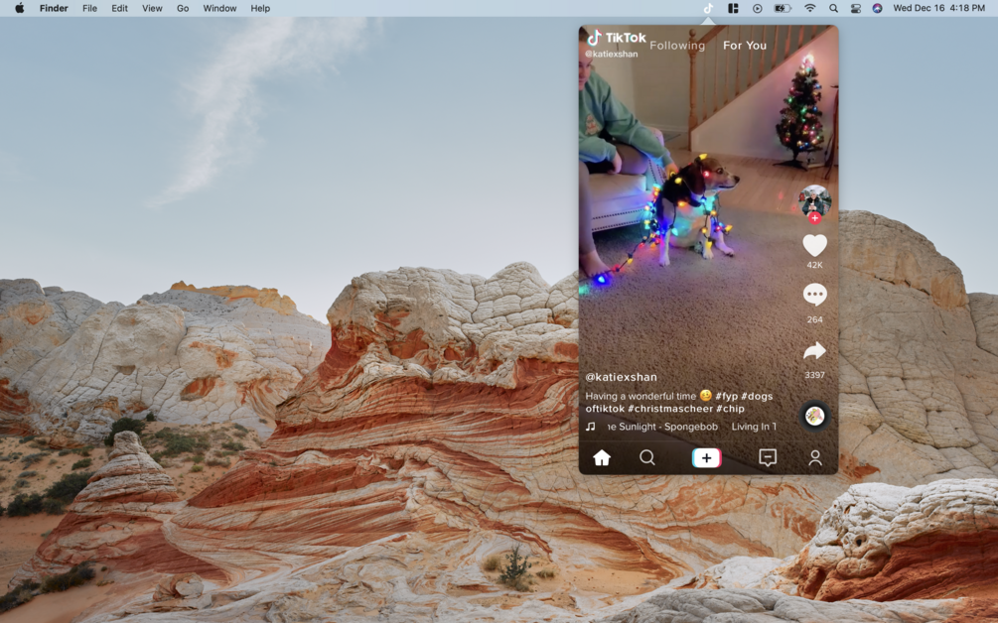The height and width of the screenshot is (623, 998).
Task: Share the video using arrow icon
Action: [x=814, y=350]
